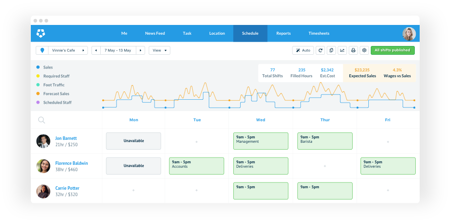Viewport: 450px width, 222px height.
Task: Open the chart stats icon
Action: click(342, 50)
